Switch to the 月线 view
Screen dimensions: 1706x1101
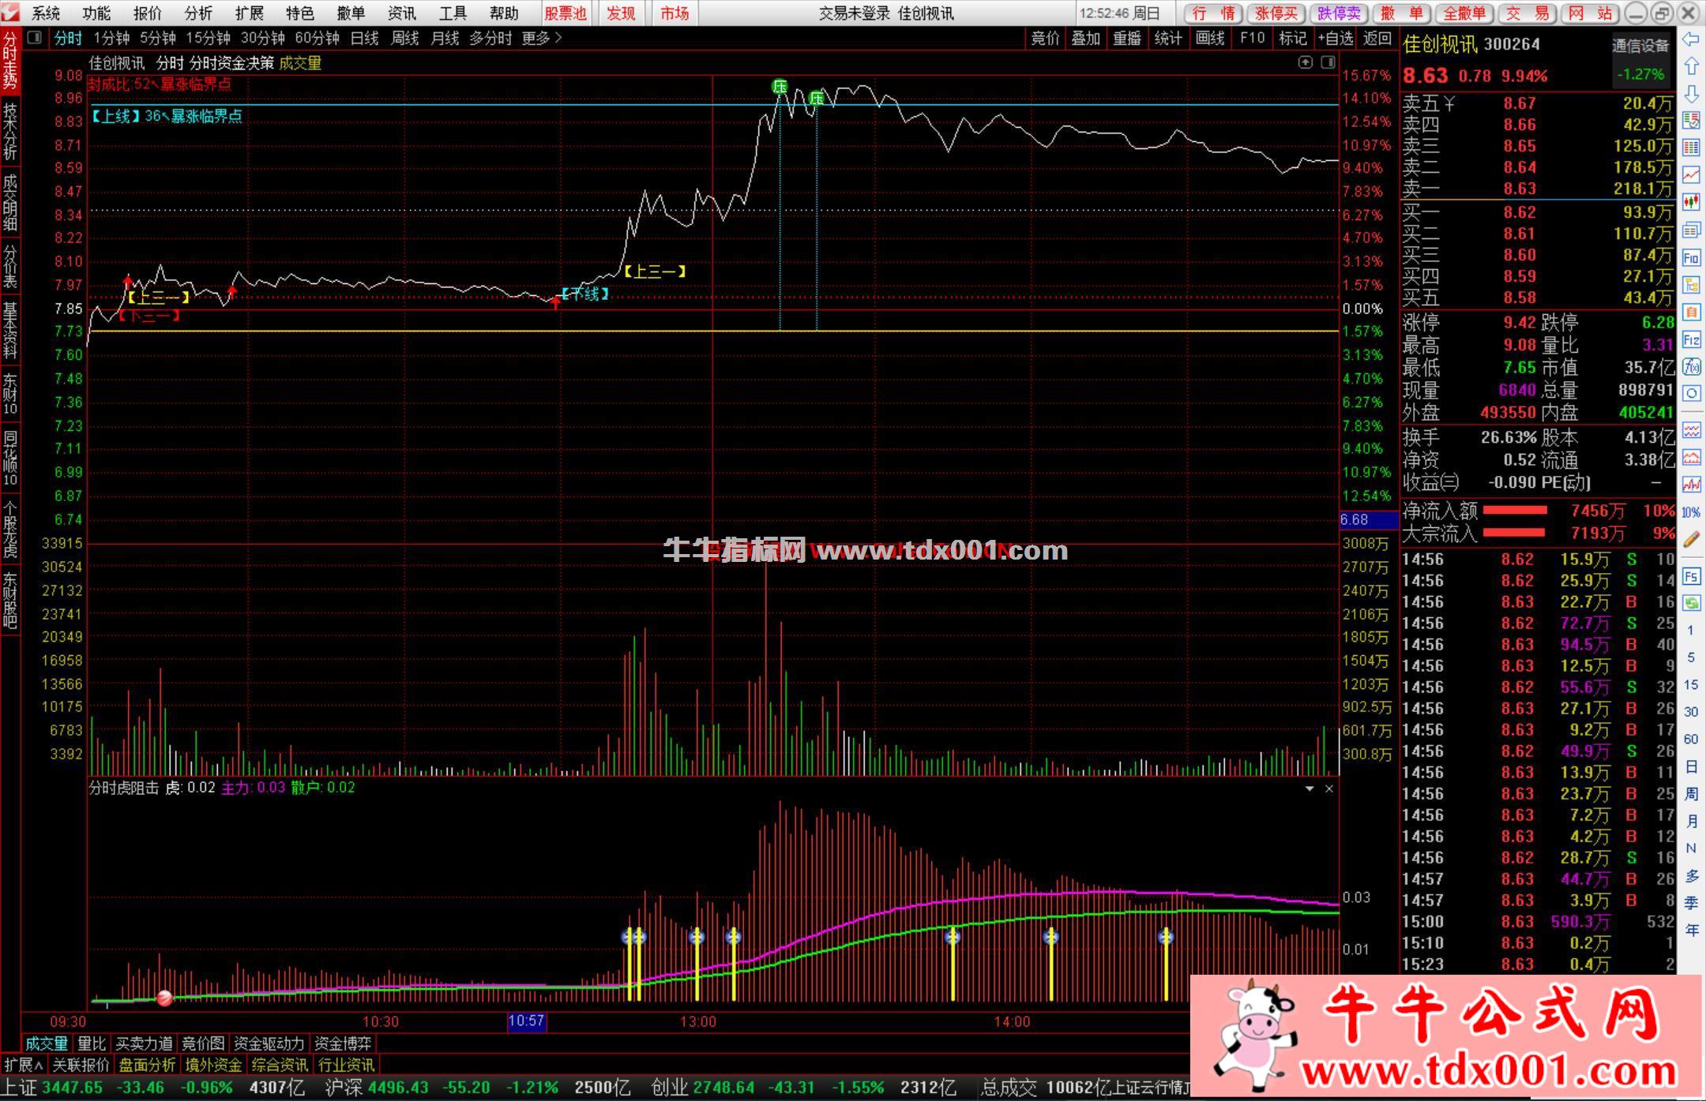(x=445, y=38)
